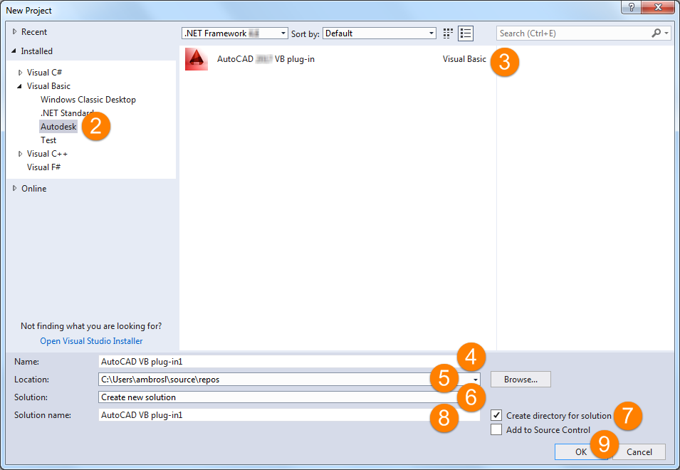Expand the Online node
Image resolution: width=680 pixels, height=470 pixels.
pos(14,188)
